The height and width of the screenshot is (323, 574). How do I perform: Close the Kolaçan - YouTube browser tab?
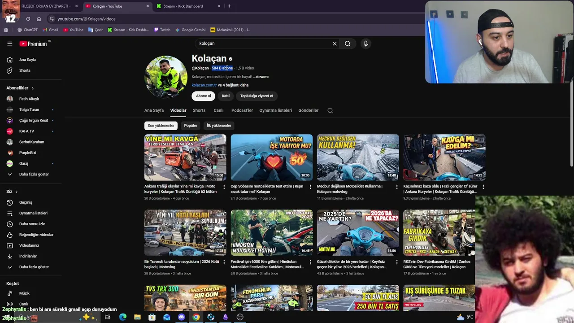pos(148,6)
